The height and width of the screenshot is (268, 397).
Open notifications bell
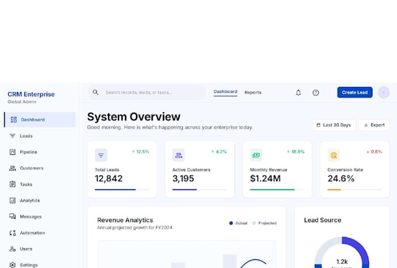pyautogui.click(x=298, y=93)
